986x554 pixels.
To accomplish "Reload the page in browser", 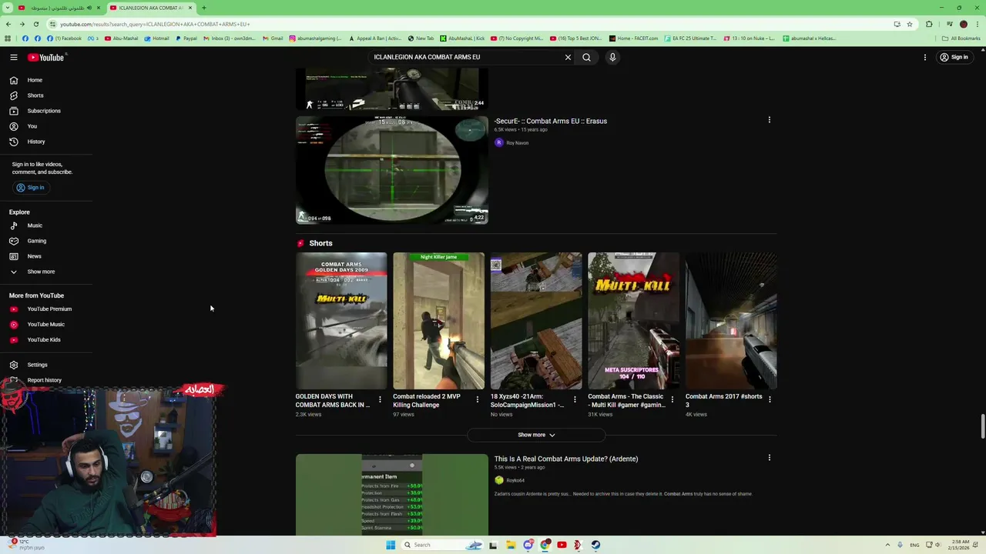I will click(x=35, y=24).
